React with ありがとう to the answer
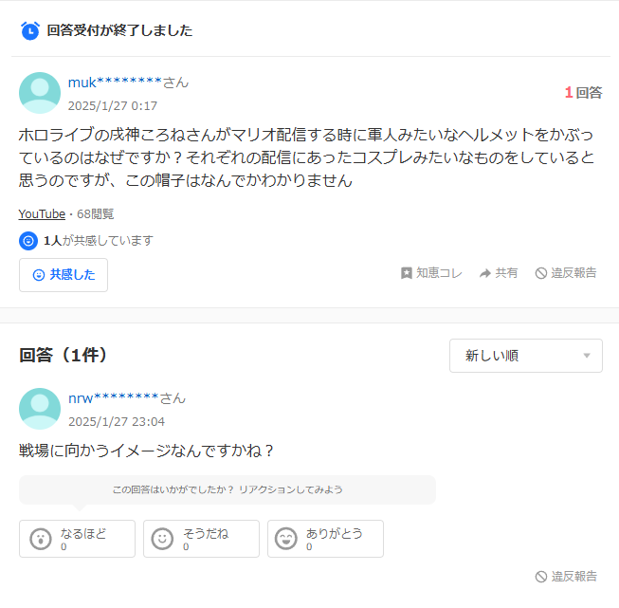This screenshot has width=619, height=608. [326, 539]
